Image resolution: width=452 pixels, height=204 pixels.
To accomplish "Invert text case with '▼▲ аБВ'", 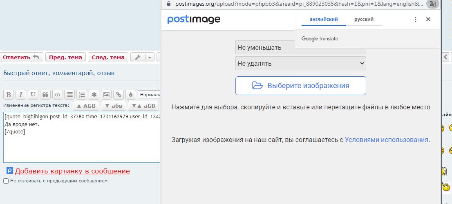I will [143, 106].
